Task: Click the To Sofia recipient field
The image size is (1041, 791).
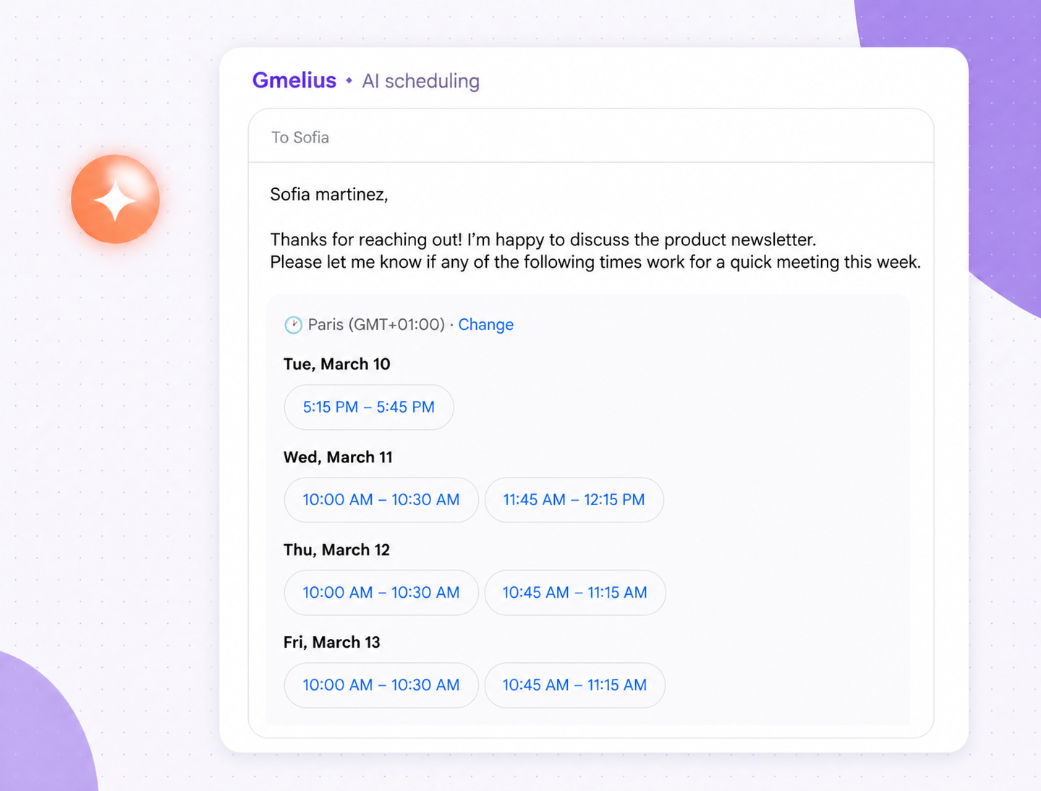Action: pos(591,136)
